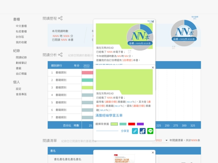Viewport: 218px width, 163px height.
Task: Click axis value 250 in chart footer
Action: (x=167, y=126)
